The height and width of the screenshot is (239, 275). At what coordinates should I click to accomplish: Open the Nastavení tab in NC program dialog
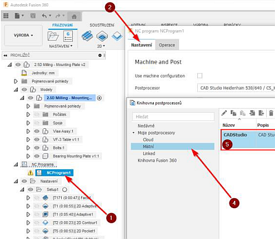pos(142,45)
